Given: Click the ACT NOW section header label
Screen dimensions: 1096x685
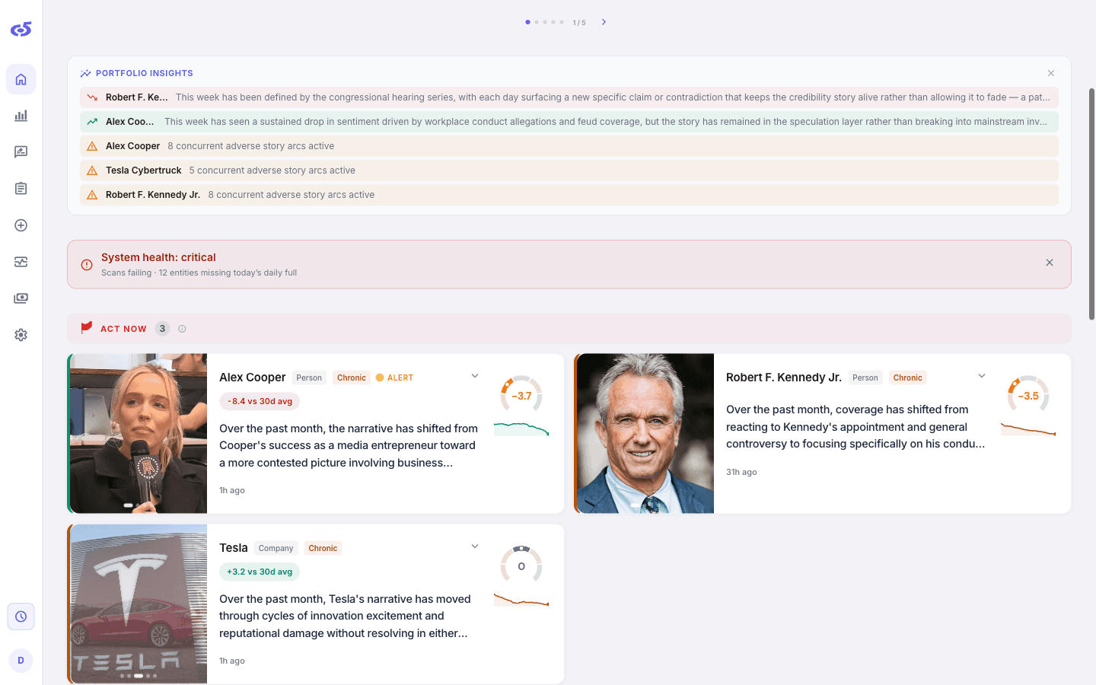Looking at the screenshot, I should click(x=123, y=329).
